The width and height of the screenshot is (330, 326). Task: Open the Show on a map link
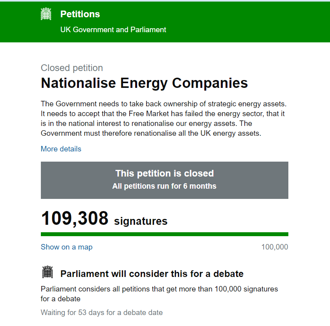click(66, 247)
